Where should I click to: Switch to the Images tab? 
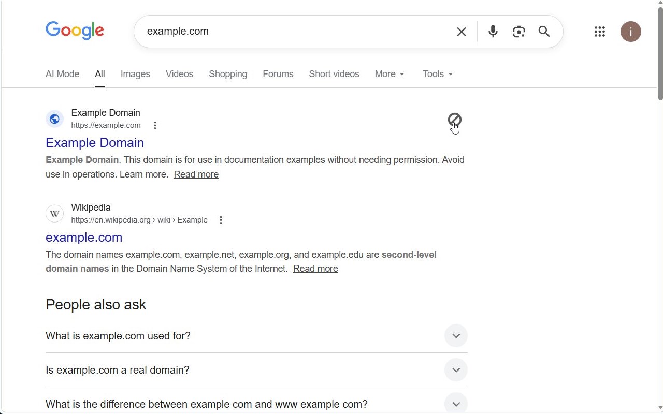[x=135, y=74]
